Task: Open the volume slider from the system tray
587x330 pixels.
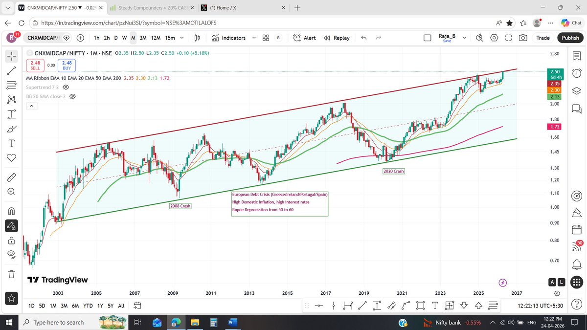Action: (510, 322)
